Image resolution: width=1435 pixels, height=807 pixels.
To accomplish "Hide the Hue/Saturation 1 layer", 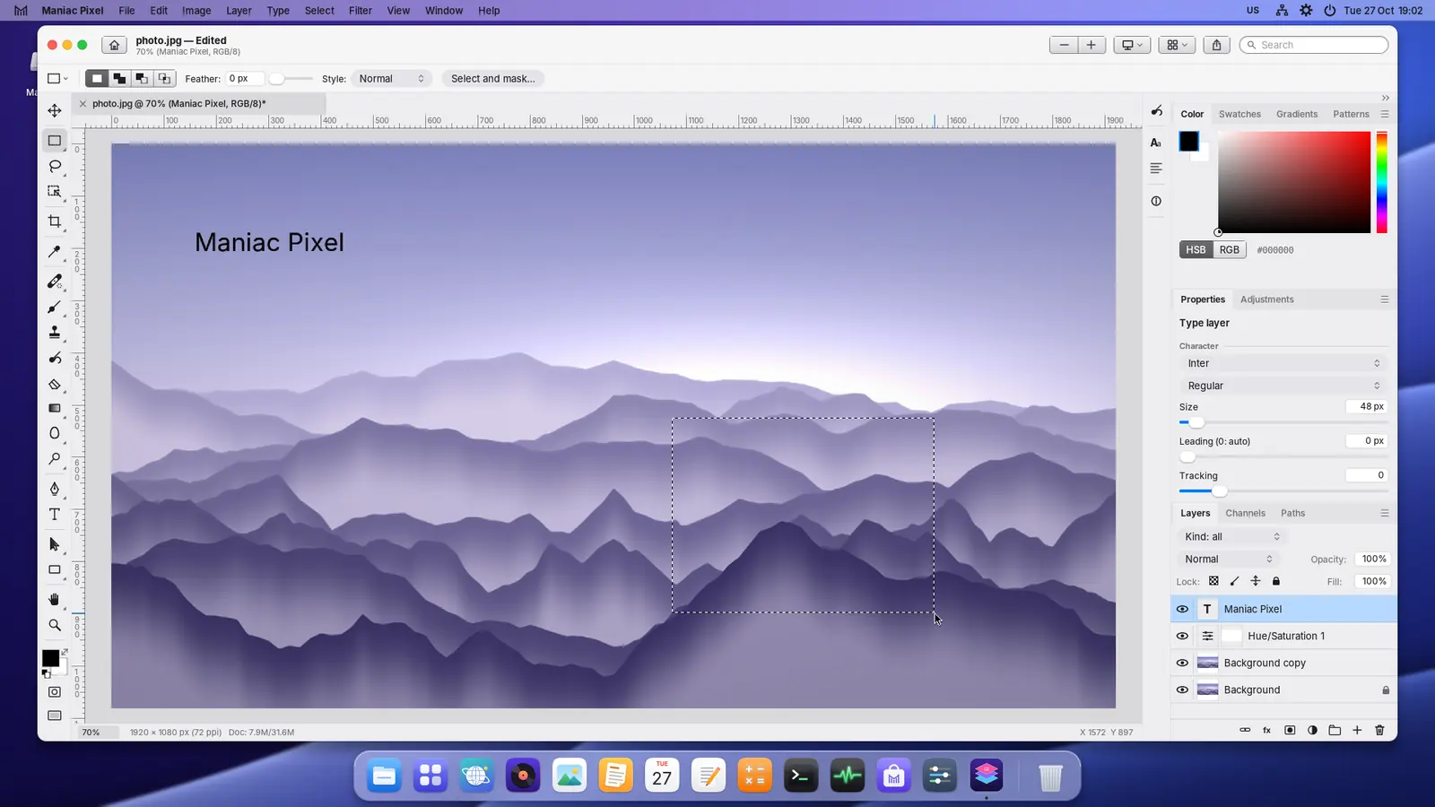I will (x=1182, y=636).
